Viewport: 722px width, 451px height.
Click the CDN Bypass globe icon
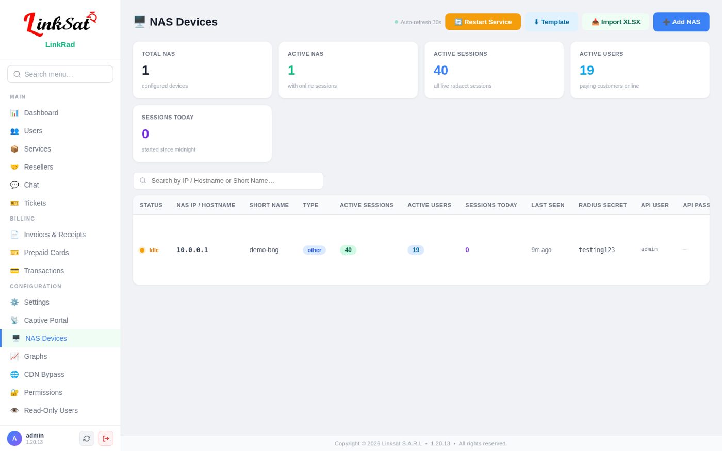coord(14,374)
